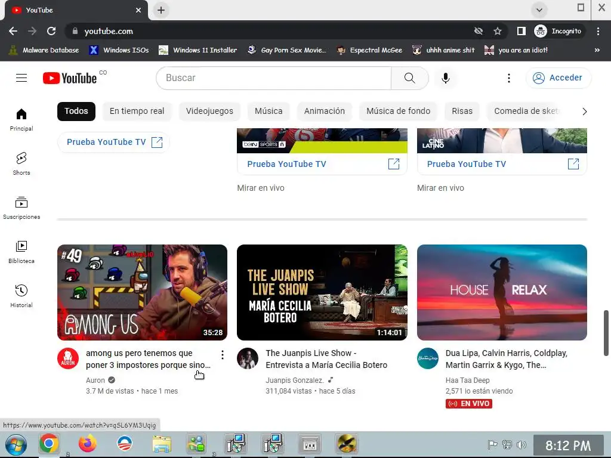Reload the page
611x458 pixels.
(51, 31)
